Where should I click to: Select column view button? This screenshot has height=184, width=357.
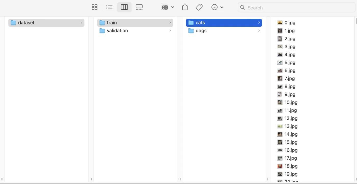pyautogui.click(x=124, y=7)
